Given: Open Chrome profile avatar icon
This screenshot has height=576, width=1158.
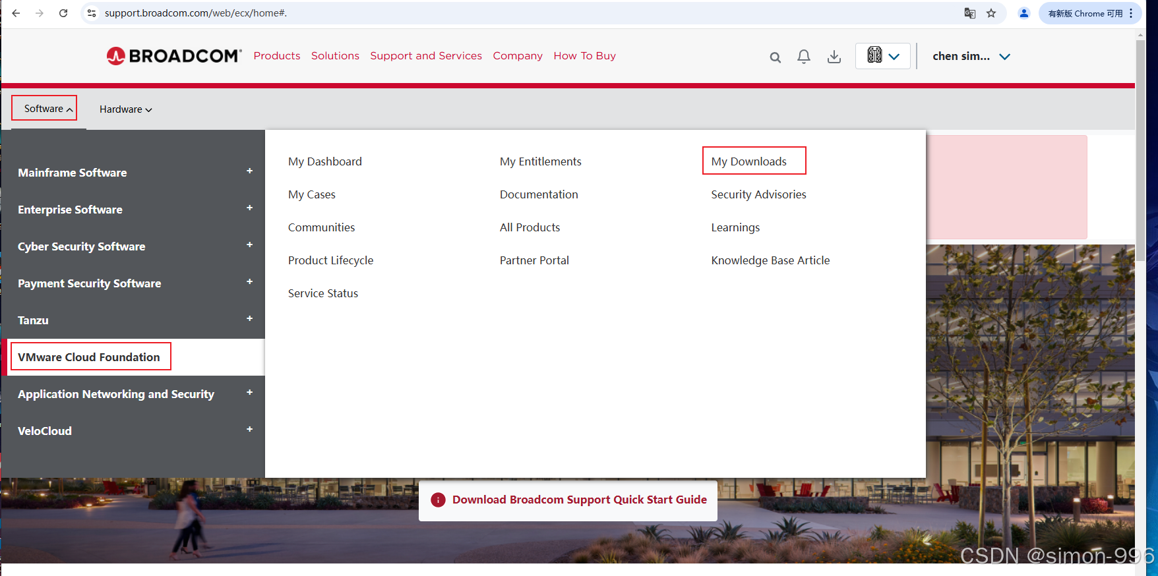Looking at the screenshot, I should pos(1024,13).
